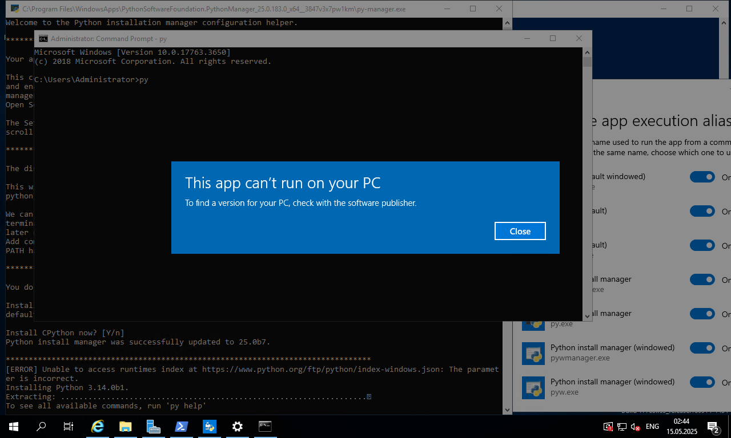Click the '[ERROR] Unable to access runtimes index' line
Viewport: 731px width, 438px height.
[252, 374]
